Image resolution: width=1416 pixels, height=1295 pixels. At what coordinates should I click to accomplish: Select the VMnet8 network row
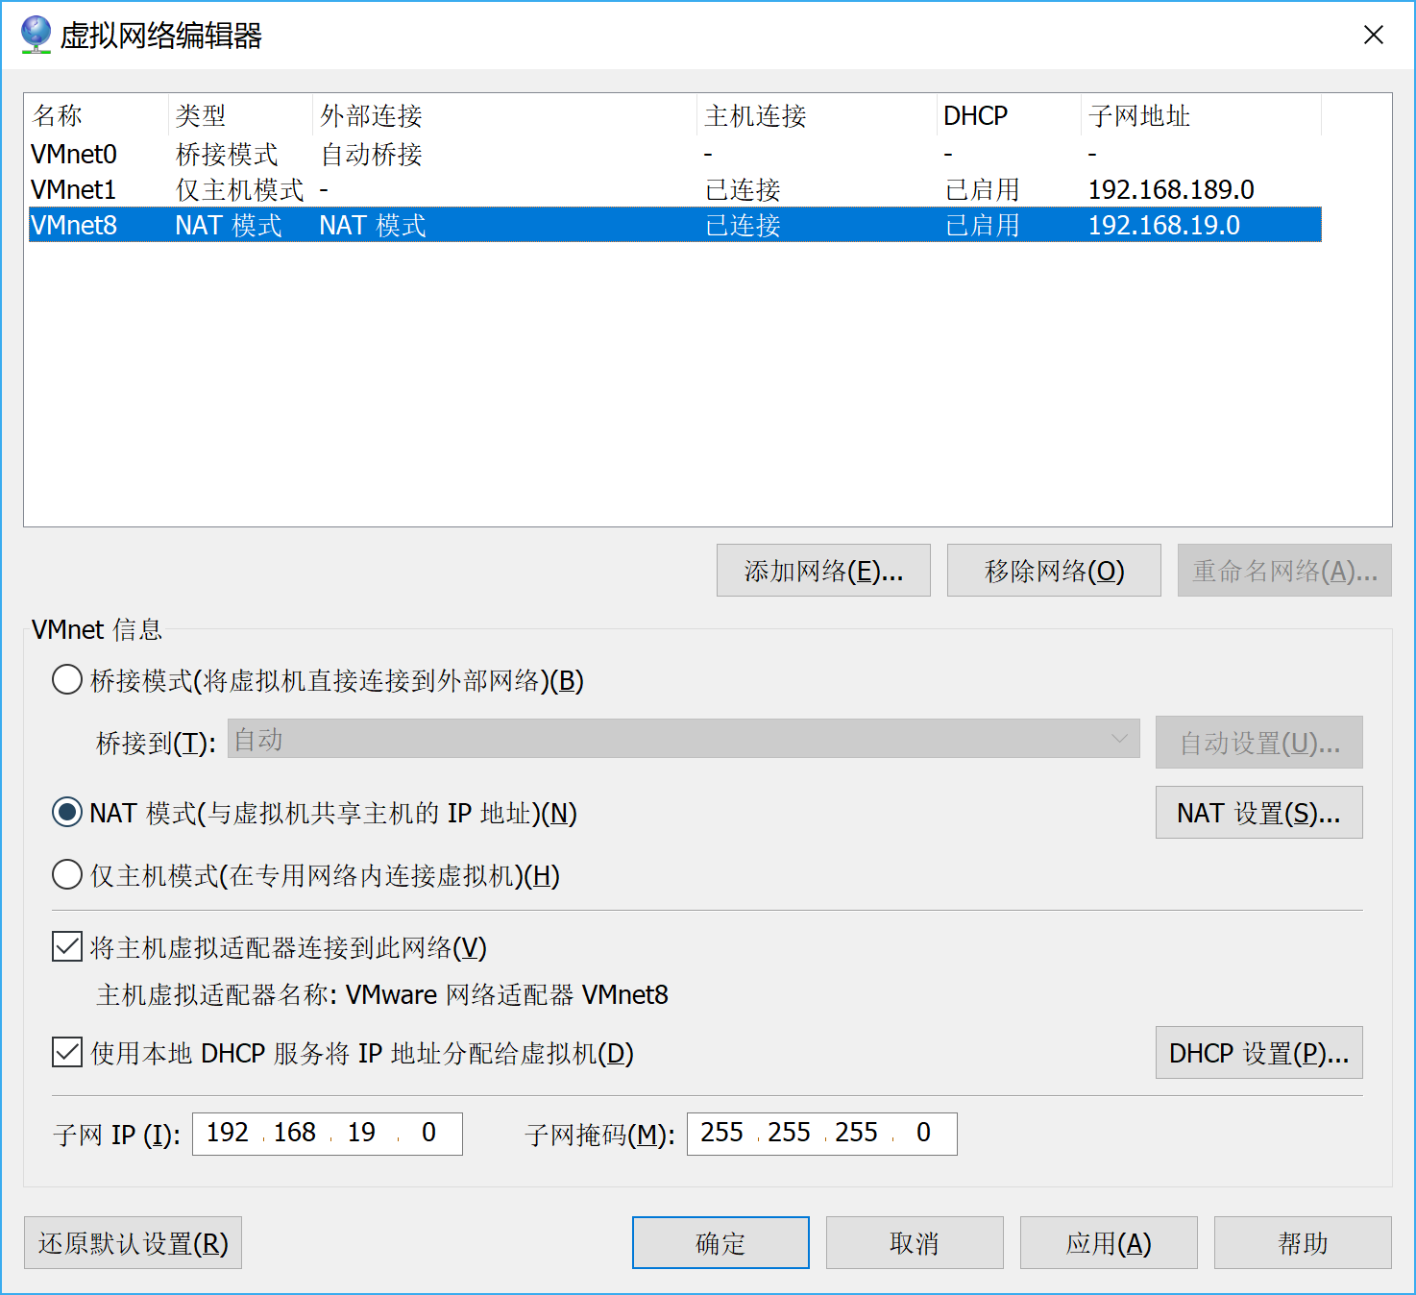click(675, 225)
